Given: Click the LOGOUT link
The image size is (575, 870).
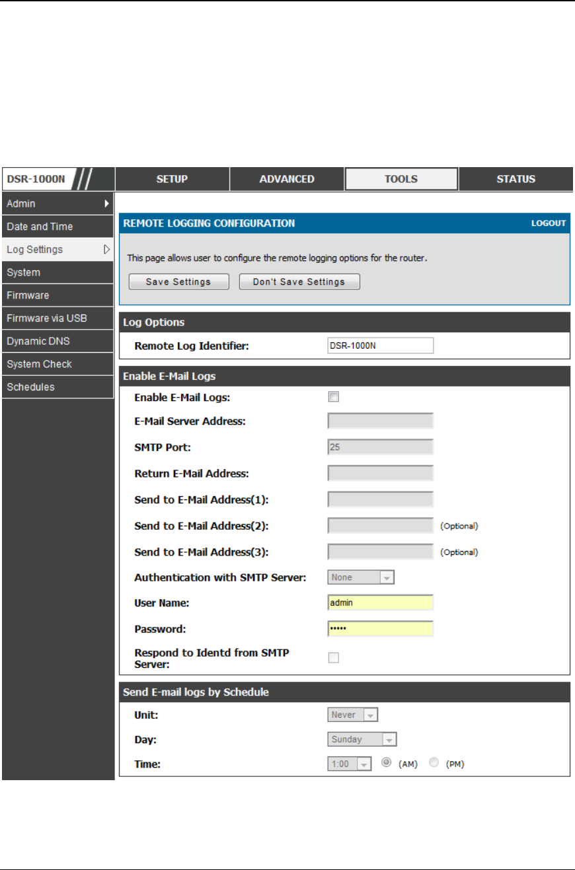Looking at the screenshot, I should coord(549,223).
